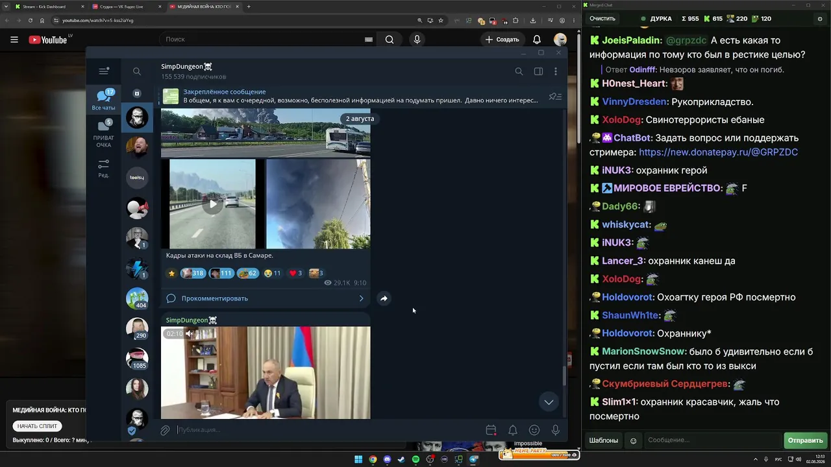
Task: Play the highway smoke video thumbnail
Action: point(212,204)
